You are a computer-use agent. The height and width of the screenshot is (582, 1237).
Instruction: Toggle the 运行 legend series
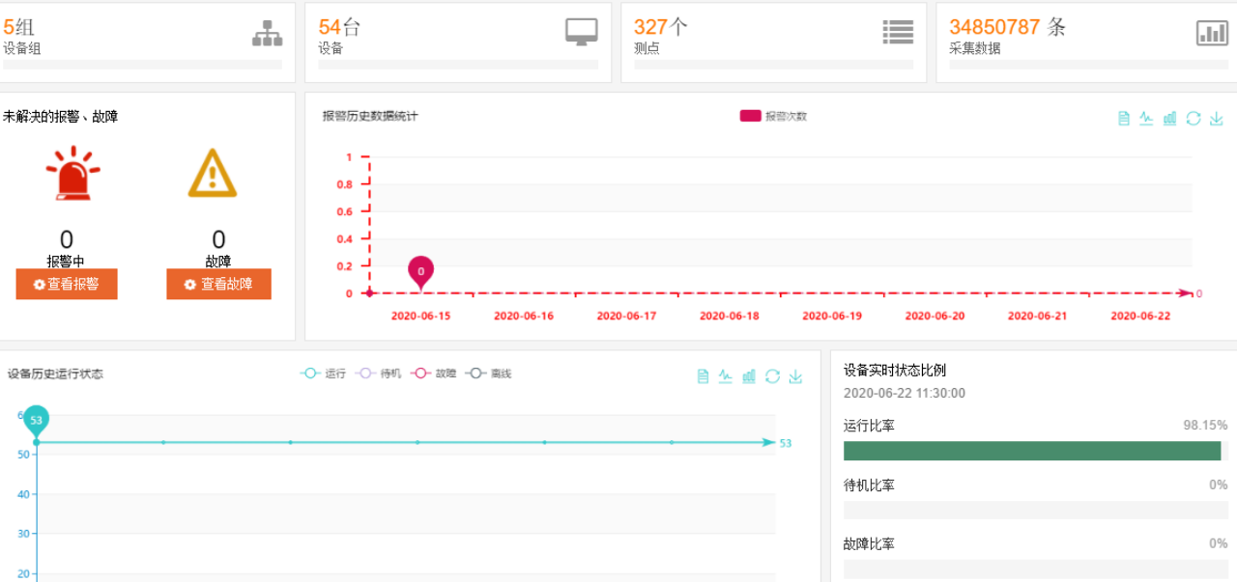pyautogui.click(x=323, y=374)
